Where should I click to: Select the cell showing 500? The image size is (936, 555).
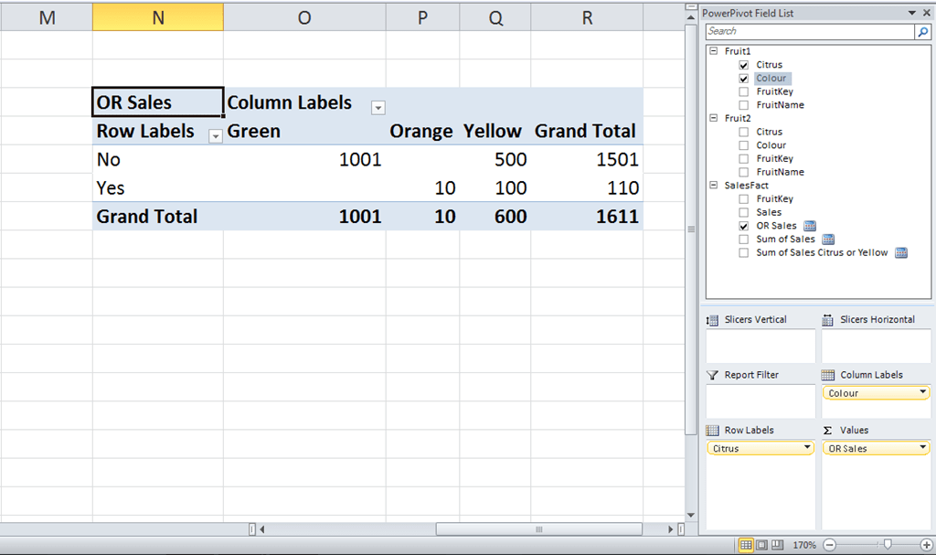click(x=495, y=159)
